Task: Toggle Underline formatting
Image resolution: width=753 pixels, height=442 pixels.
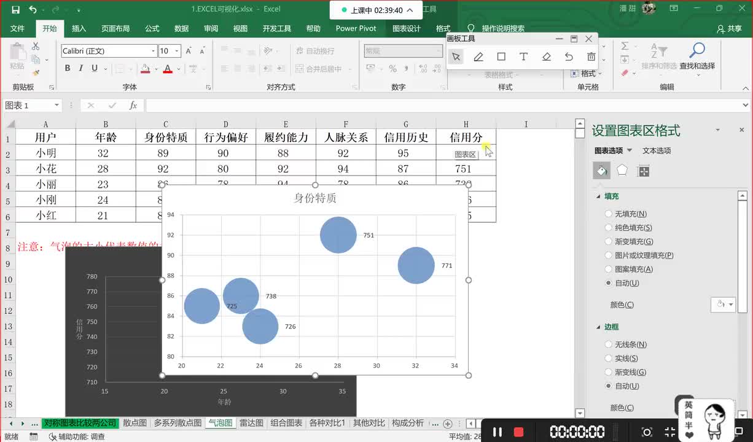Action: point(95,68)
